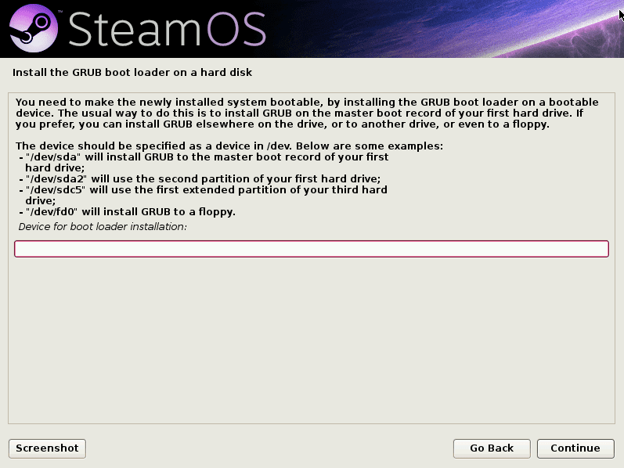Click the SteamOS title text in the banner

tap(167, 29)
